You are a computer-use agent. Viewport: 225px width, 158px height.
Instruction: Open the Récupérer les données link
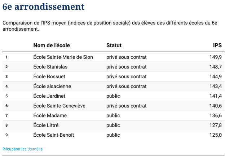[x=22, y=149]
